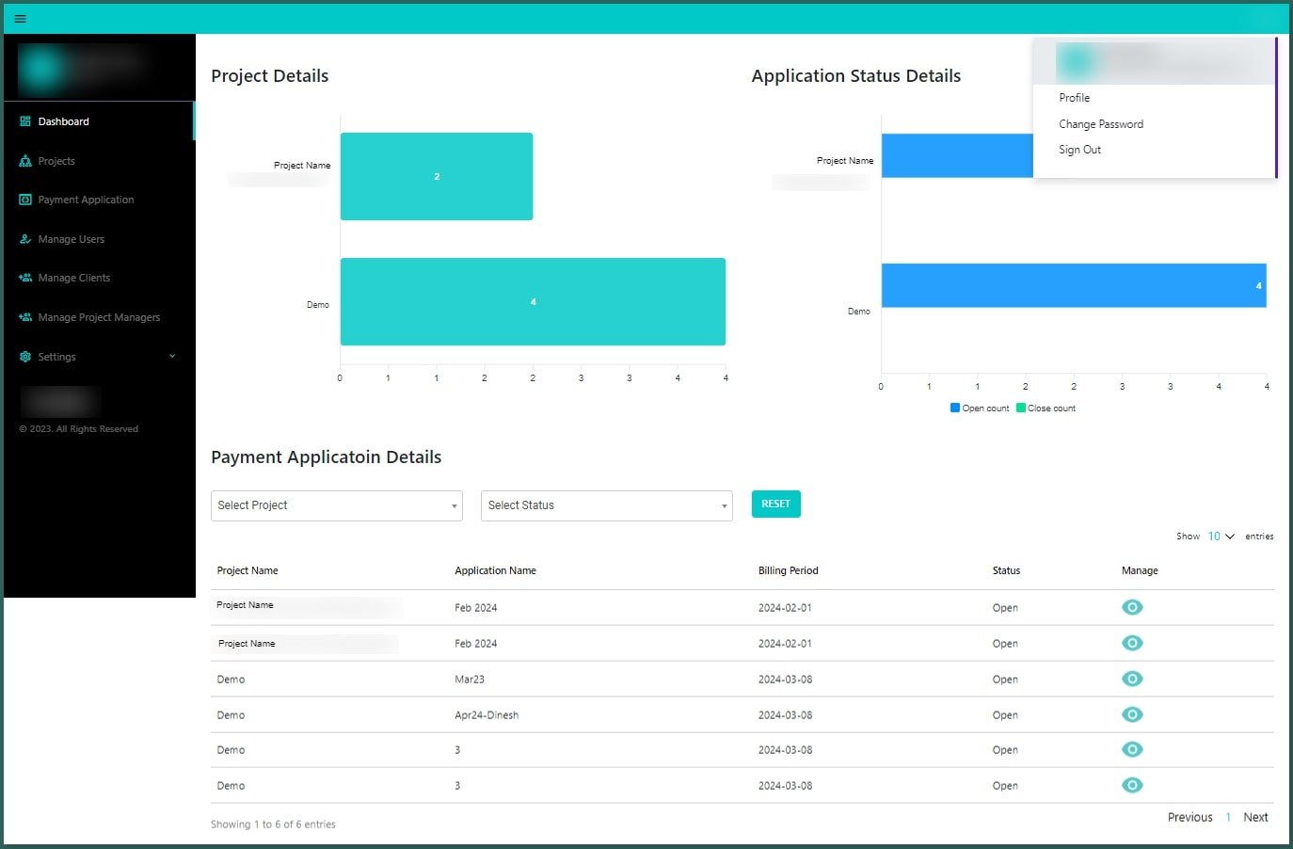Toggle the sidebar with the hamburger icon
The width and height of the screenshot is (1293, 849).
click(20, 18)
